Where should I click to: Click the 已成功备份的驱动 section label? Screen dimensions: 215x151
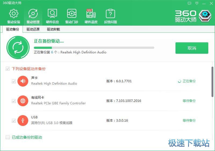(x=27, y=137)
